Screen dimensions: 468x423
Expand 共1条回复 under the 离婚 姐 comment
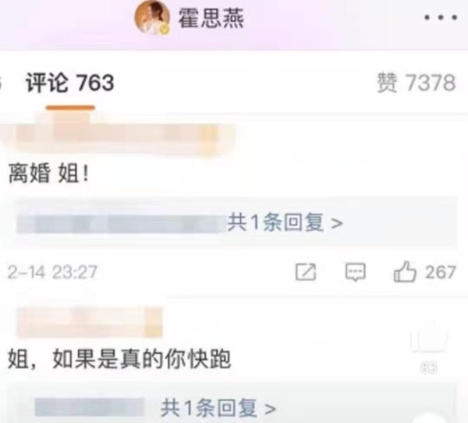tap(285, 222)
